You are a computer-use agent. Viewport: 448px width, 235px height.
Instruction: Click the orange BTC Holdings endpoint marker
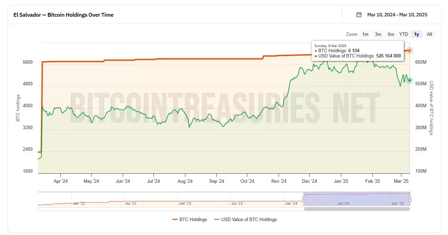point(410,50)
